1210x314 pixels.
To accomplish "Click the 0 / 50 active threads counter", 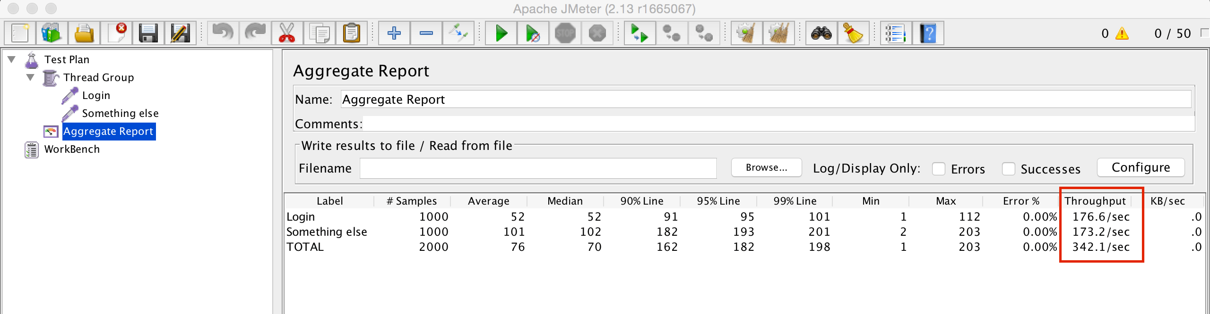I will tap(1172, 33).
